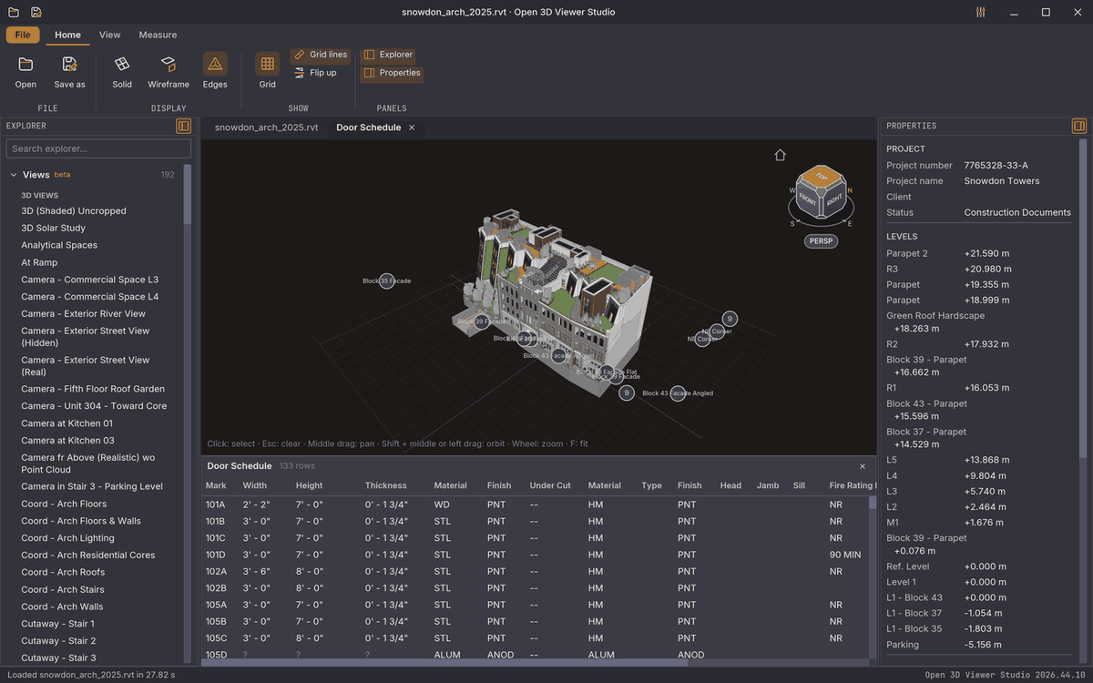Open Coord - Arch Roofs view
The height and width of the screenshot is (683, 1093).
pos(63,572)
